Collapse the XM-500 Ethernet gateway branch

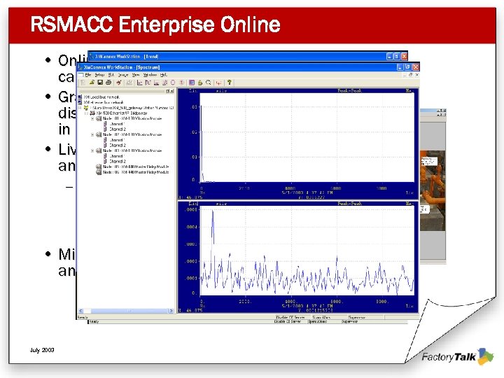[86, 113]
